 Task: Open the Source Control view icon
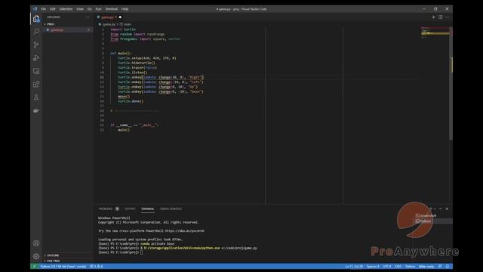point(36,45)
